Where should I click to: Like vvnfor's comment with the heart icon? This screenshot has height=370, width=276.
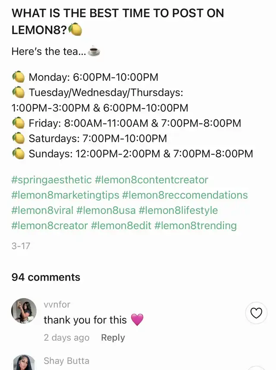coord(256,313)
